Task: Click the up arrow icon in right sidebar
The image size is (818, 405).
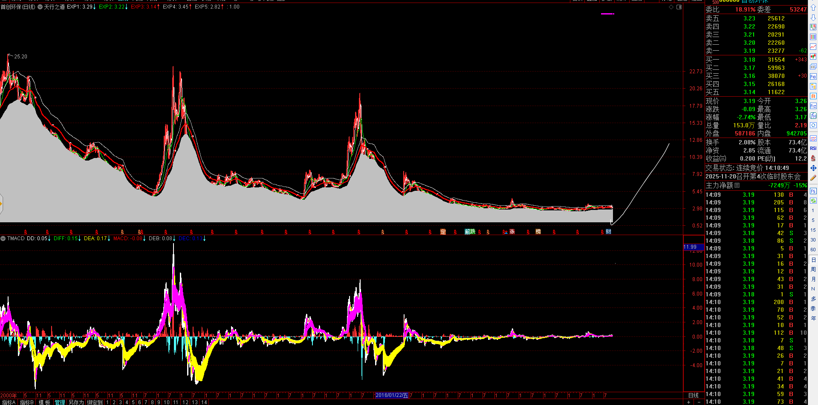Action: [x=813, y=8]
